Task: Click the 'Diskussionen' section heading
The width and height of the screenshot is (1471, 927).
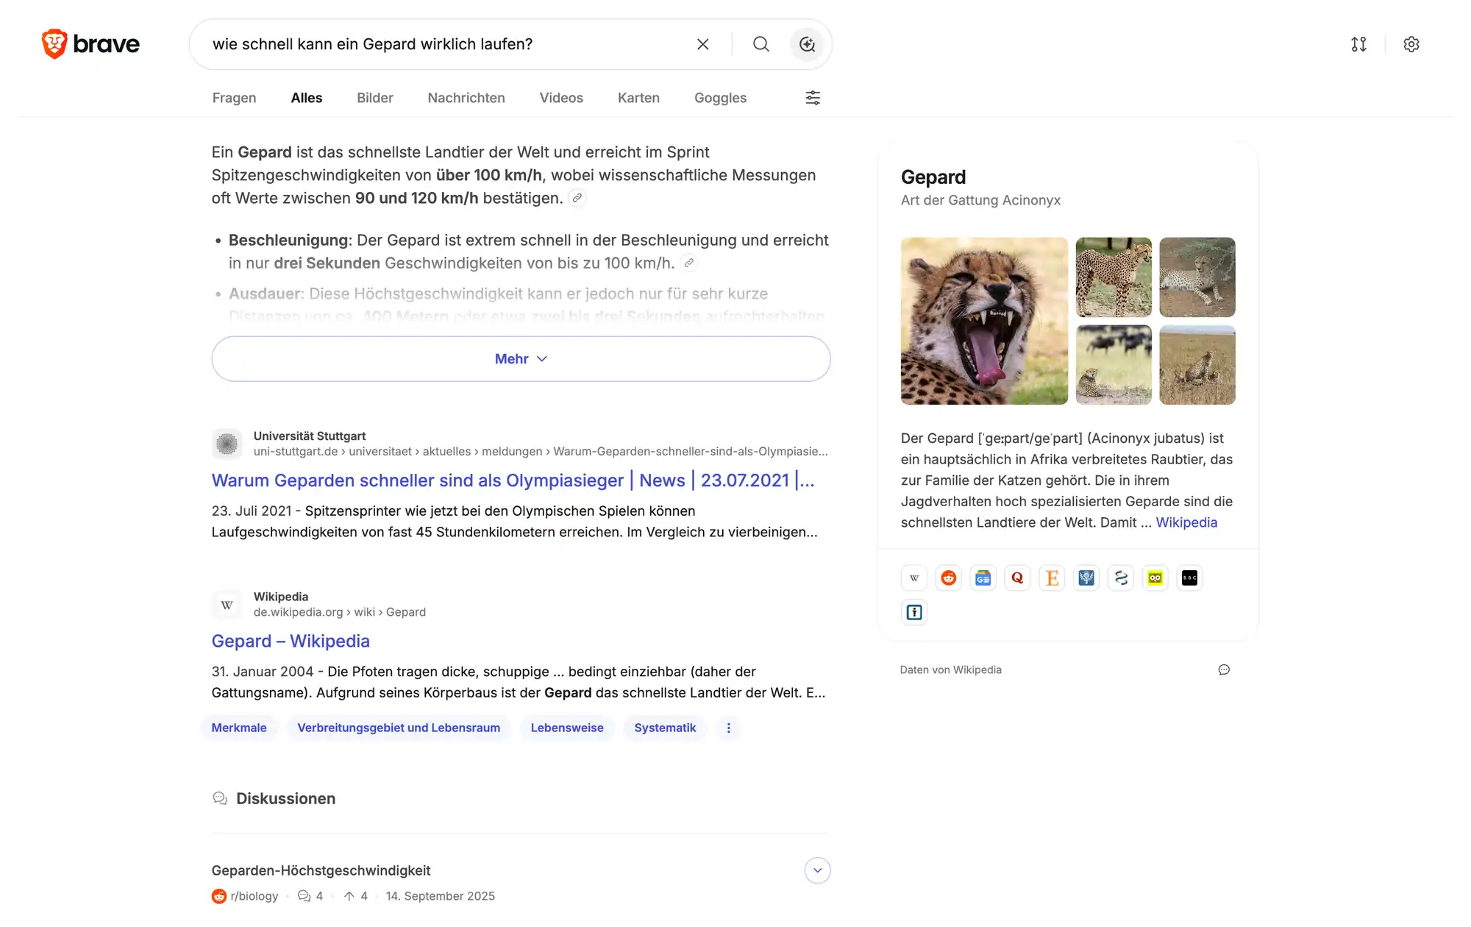Action: tap(285, 798)
